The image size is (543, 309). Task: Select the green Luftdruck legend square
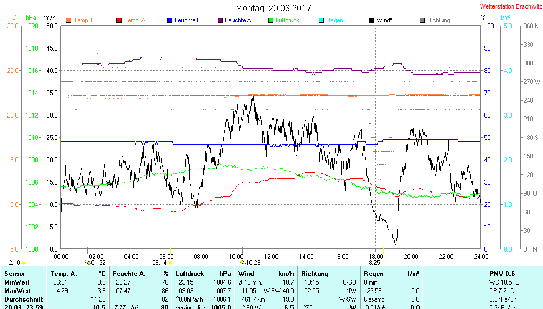271,20
